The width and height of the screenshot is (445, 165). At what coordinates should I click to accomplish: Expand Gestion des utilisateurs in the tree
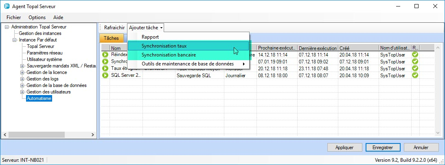(x=22, y=92)
